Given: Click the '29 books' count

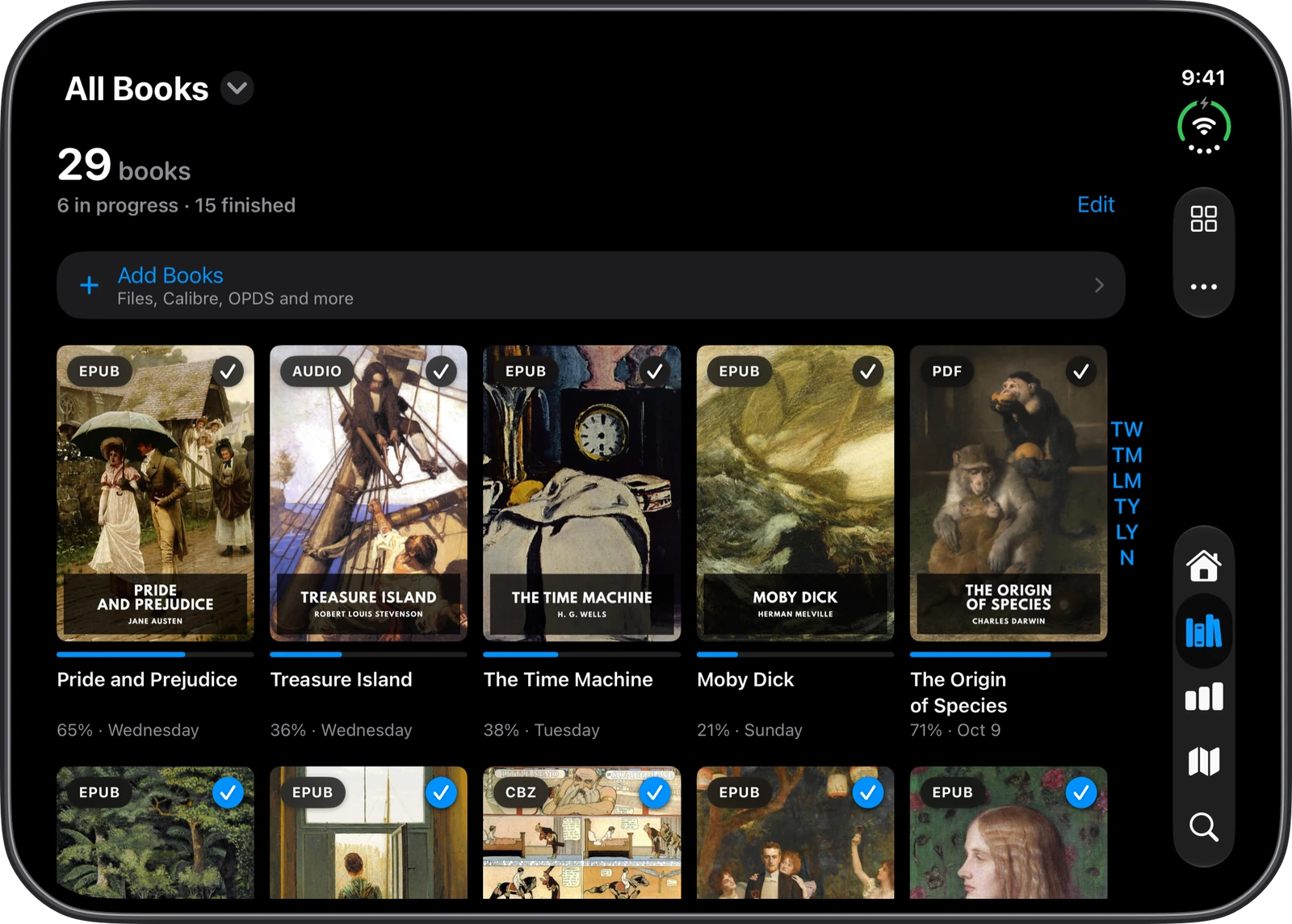Looking at the screenshot, I should (124, 166).
